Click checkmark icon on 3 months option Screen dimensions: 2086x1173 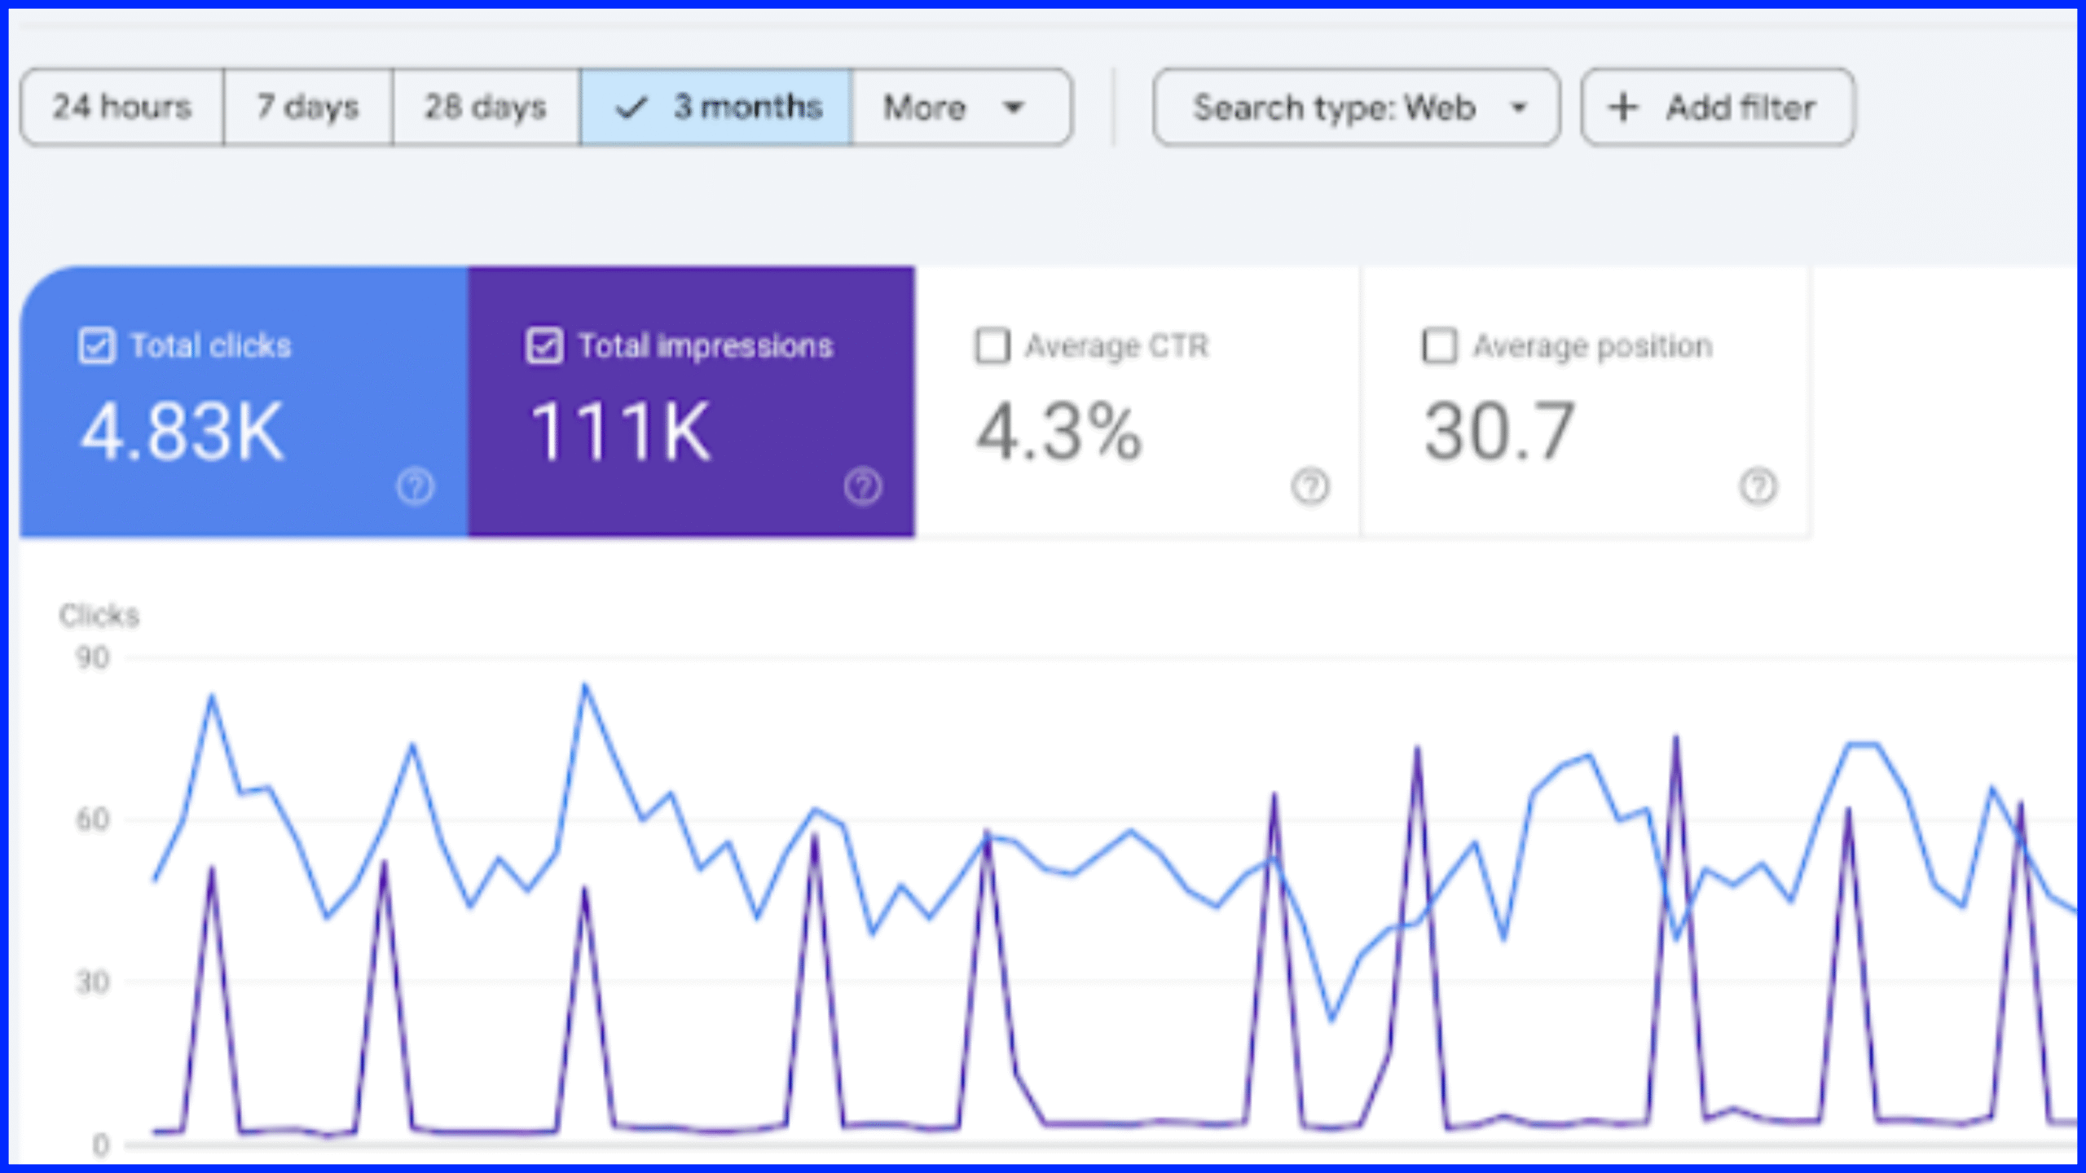(x=631, y=108)
